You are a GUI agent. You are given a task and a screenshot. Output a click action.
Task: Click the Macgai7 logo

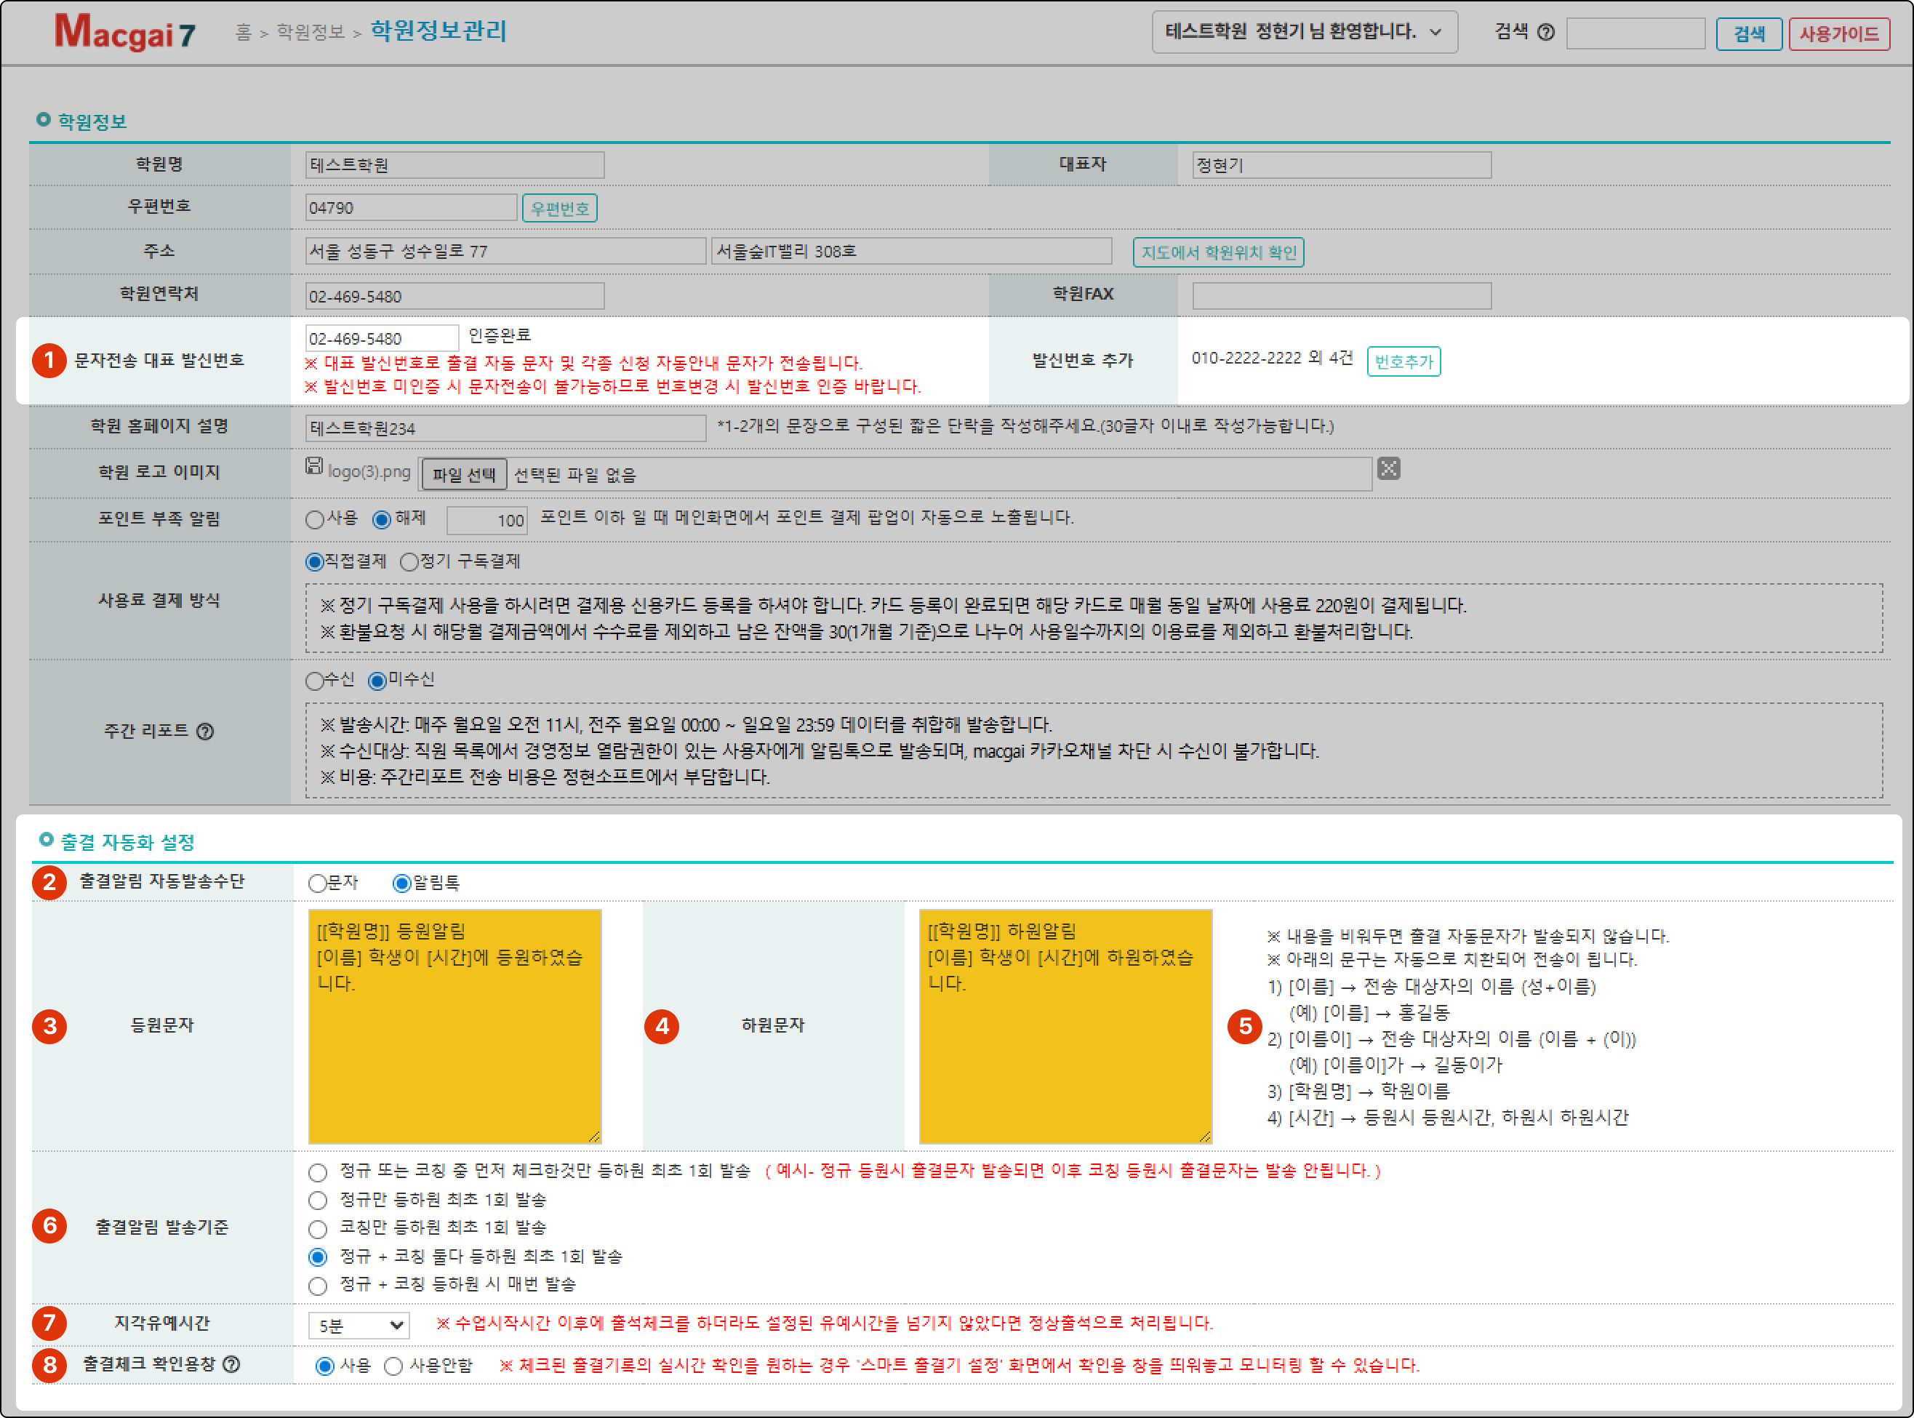click(x=125, y=32)
